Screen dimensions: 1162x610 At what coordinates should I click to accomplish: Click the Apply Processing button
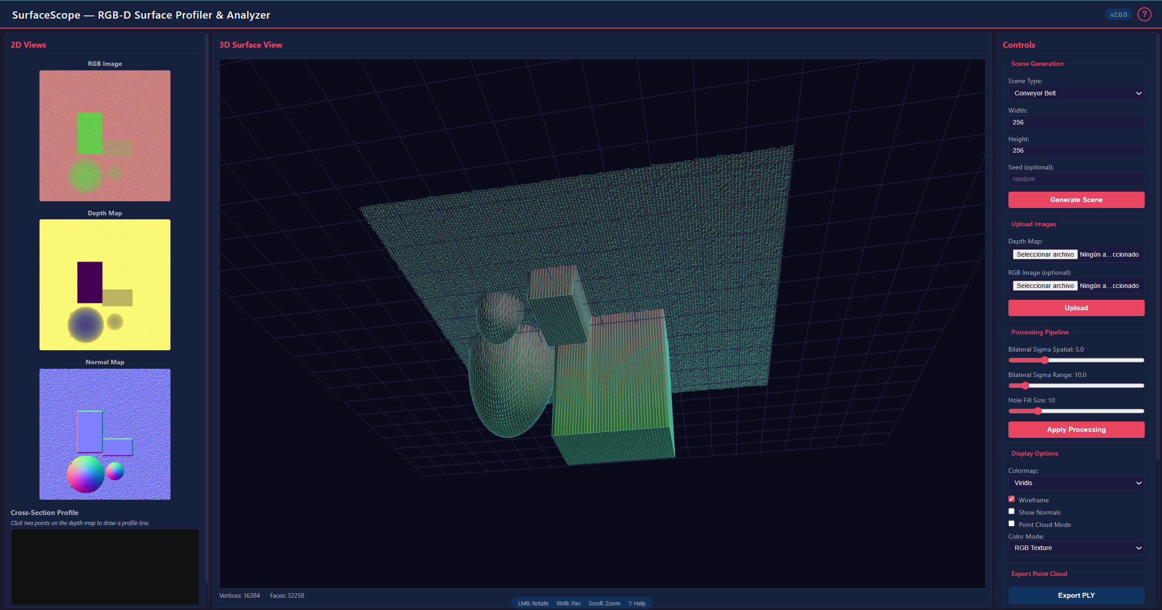click(x=1076, y=429)
